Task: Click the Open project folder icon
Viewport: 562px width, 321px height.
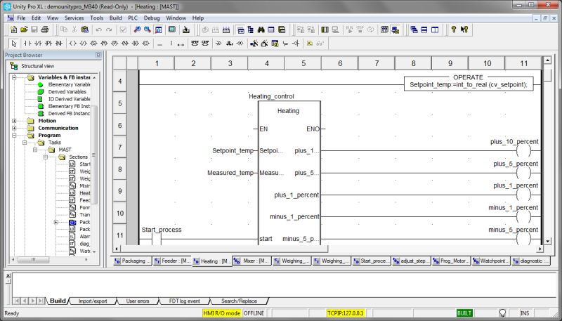Action: point(24,30)
